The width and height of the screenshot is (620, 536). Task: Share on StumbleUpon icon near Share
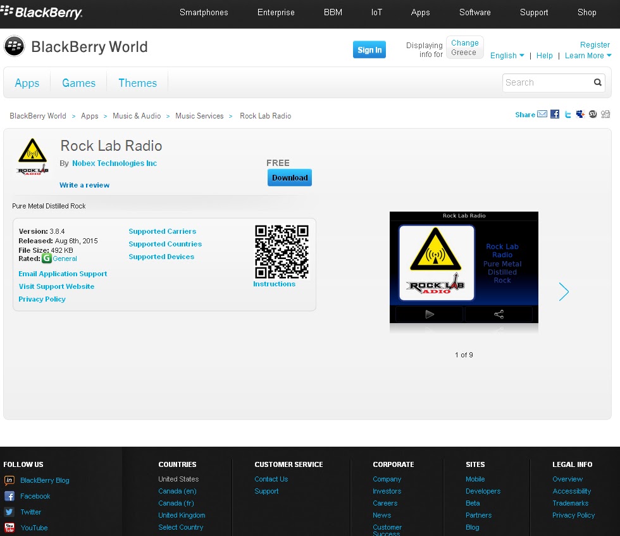click(593, 115)
